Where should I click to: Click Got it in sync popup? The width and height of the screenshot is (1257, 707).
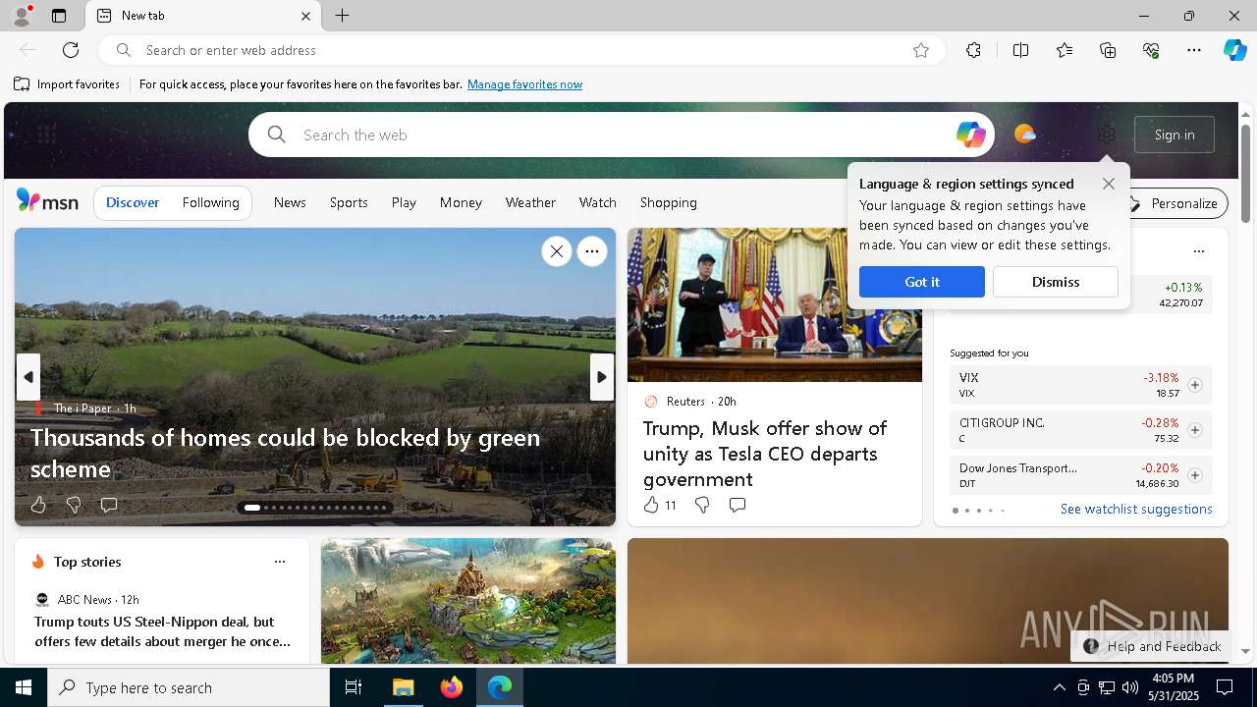(x=921, y=282)
